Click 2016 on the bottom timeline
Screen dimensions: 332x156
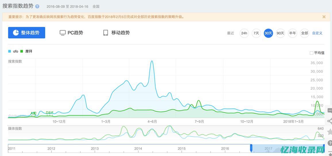225,148
